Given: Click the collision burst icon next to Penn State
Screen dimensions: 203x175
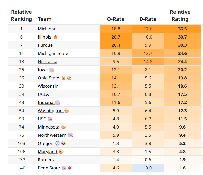Looking at the screenshot, I should click(x=70, y=168).
